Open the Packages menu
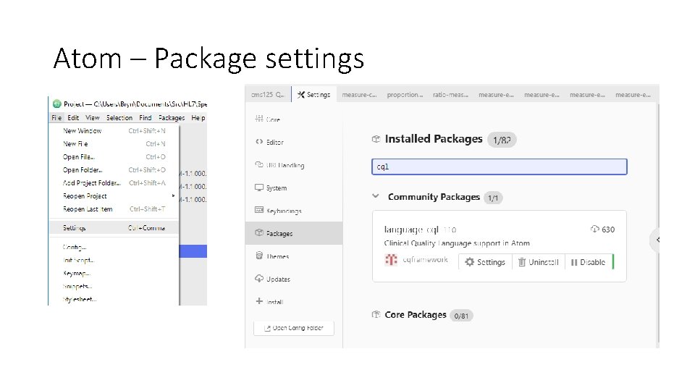This screenshot has width=695, height=391. 172,118
